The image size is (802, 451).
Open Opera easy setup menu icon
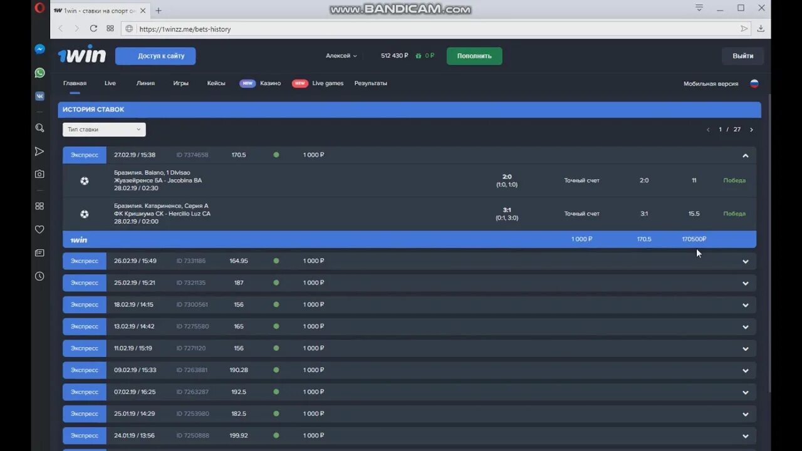pyautogui.click(x=699, y=8)
